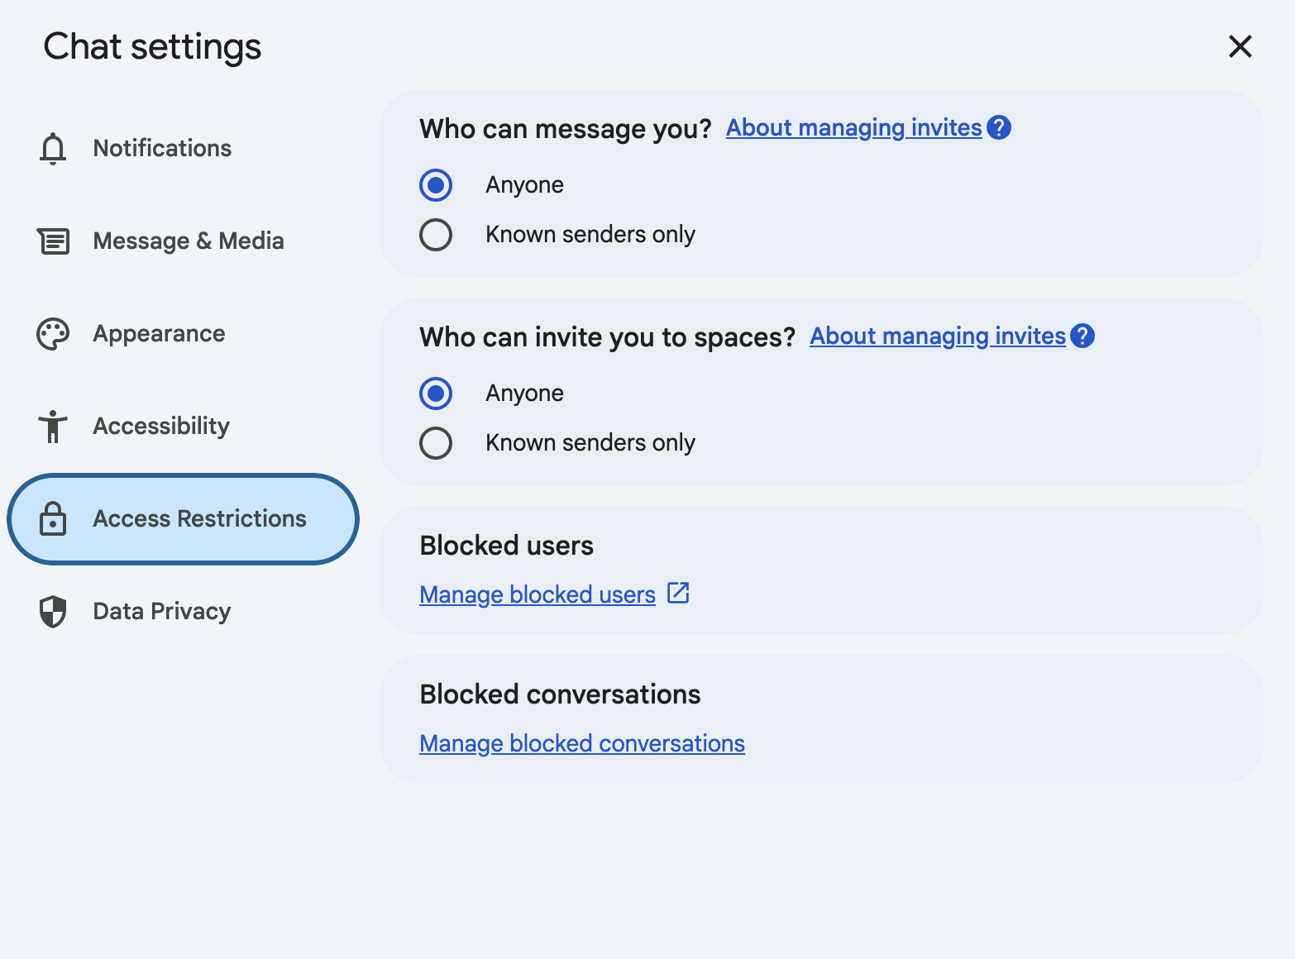Click the Data Privacy shield icon
This screenshot has height=959, width=1295.
(x=52, y=612)
